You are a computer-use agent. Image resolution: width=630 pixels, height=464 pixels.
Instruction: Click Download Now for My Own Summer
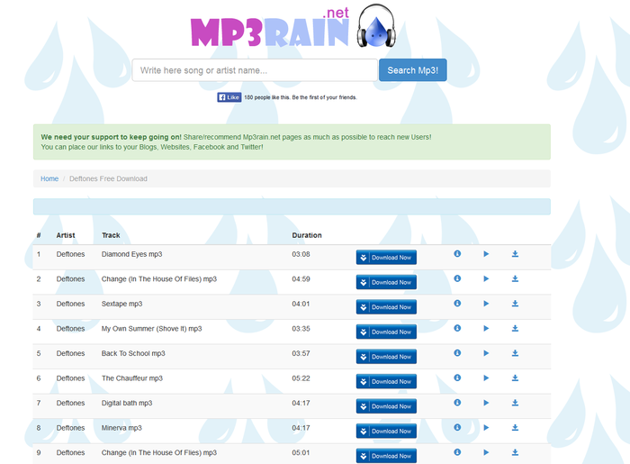(x=386, y=332)
